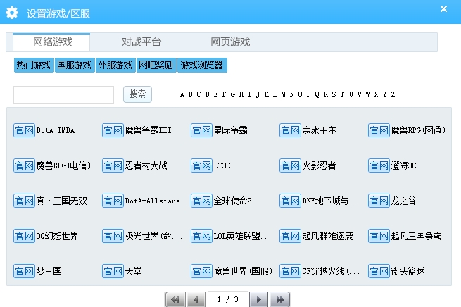Close the 设置游戏/区服 dialog

pos(443,9)
